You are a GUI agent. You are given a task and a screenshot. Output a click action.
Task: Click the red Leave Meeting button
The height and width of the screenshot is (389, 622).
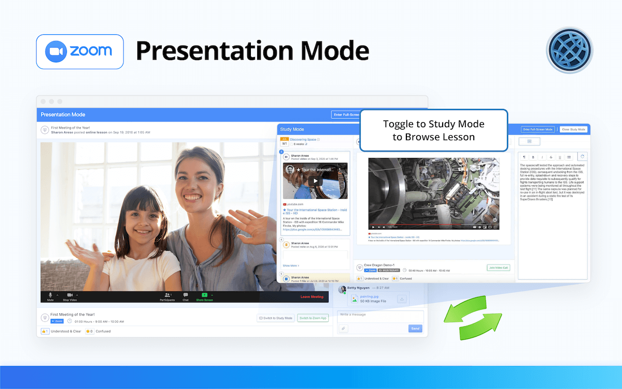click(x=312, y=297)
